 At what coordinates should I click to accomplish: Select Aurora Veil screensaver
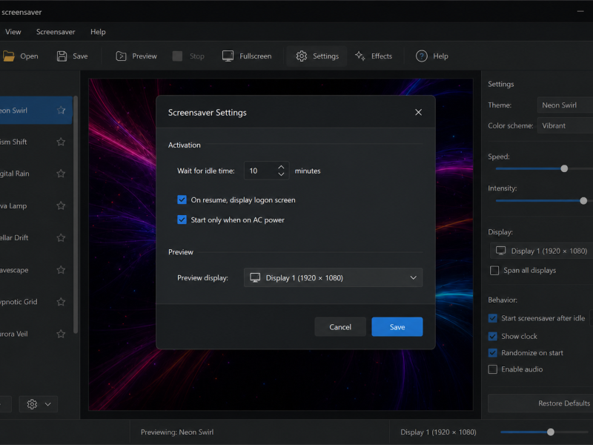click(x=36, y=334)
